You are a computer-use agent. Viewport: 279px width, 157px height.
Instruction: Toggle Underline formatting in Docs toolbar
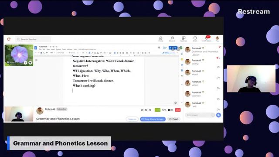click(95, 53)
